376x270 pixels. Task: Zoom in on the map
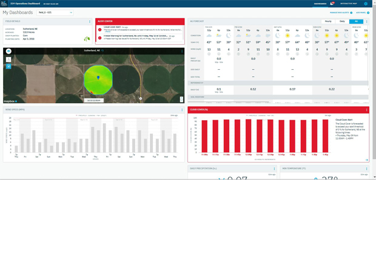click(181, 98)
